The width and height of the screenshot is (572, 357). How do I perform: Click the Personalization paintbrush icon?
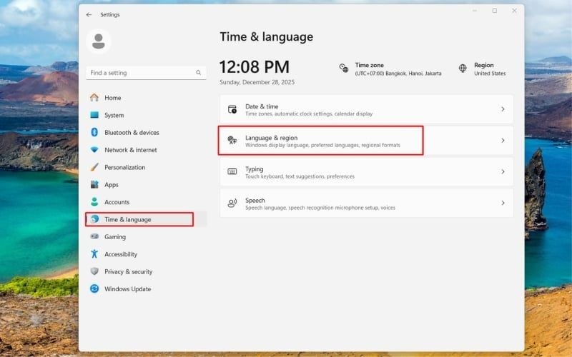coord(94,167)
